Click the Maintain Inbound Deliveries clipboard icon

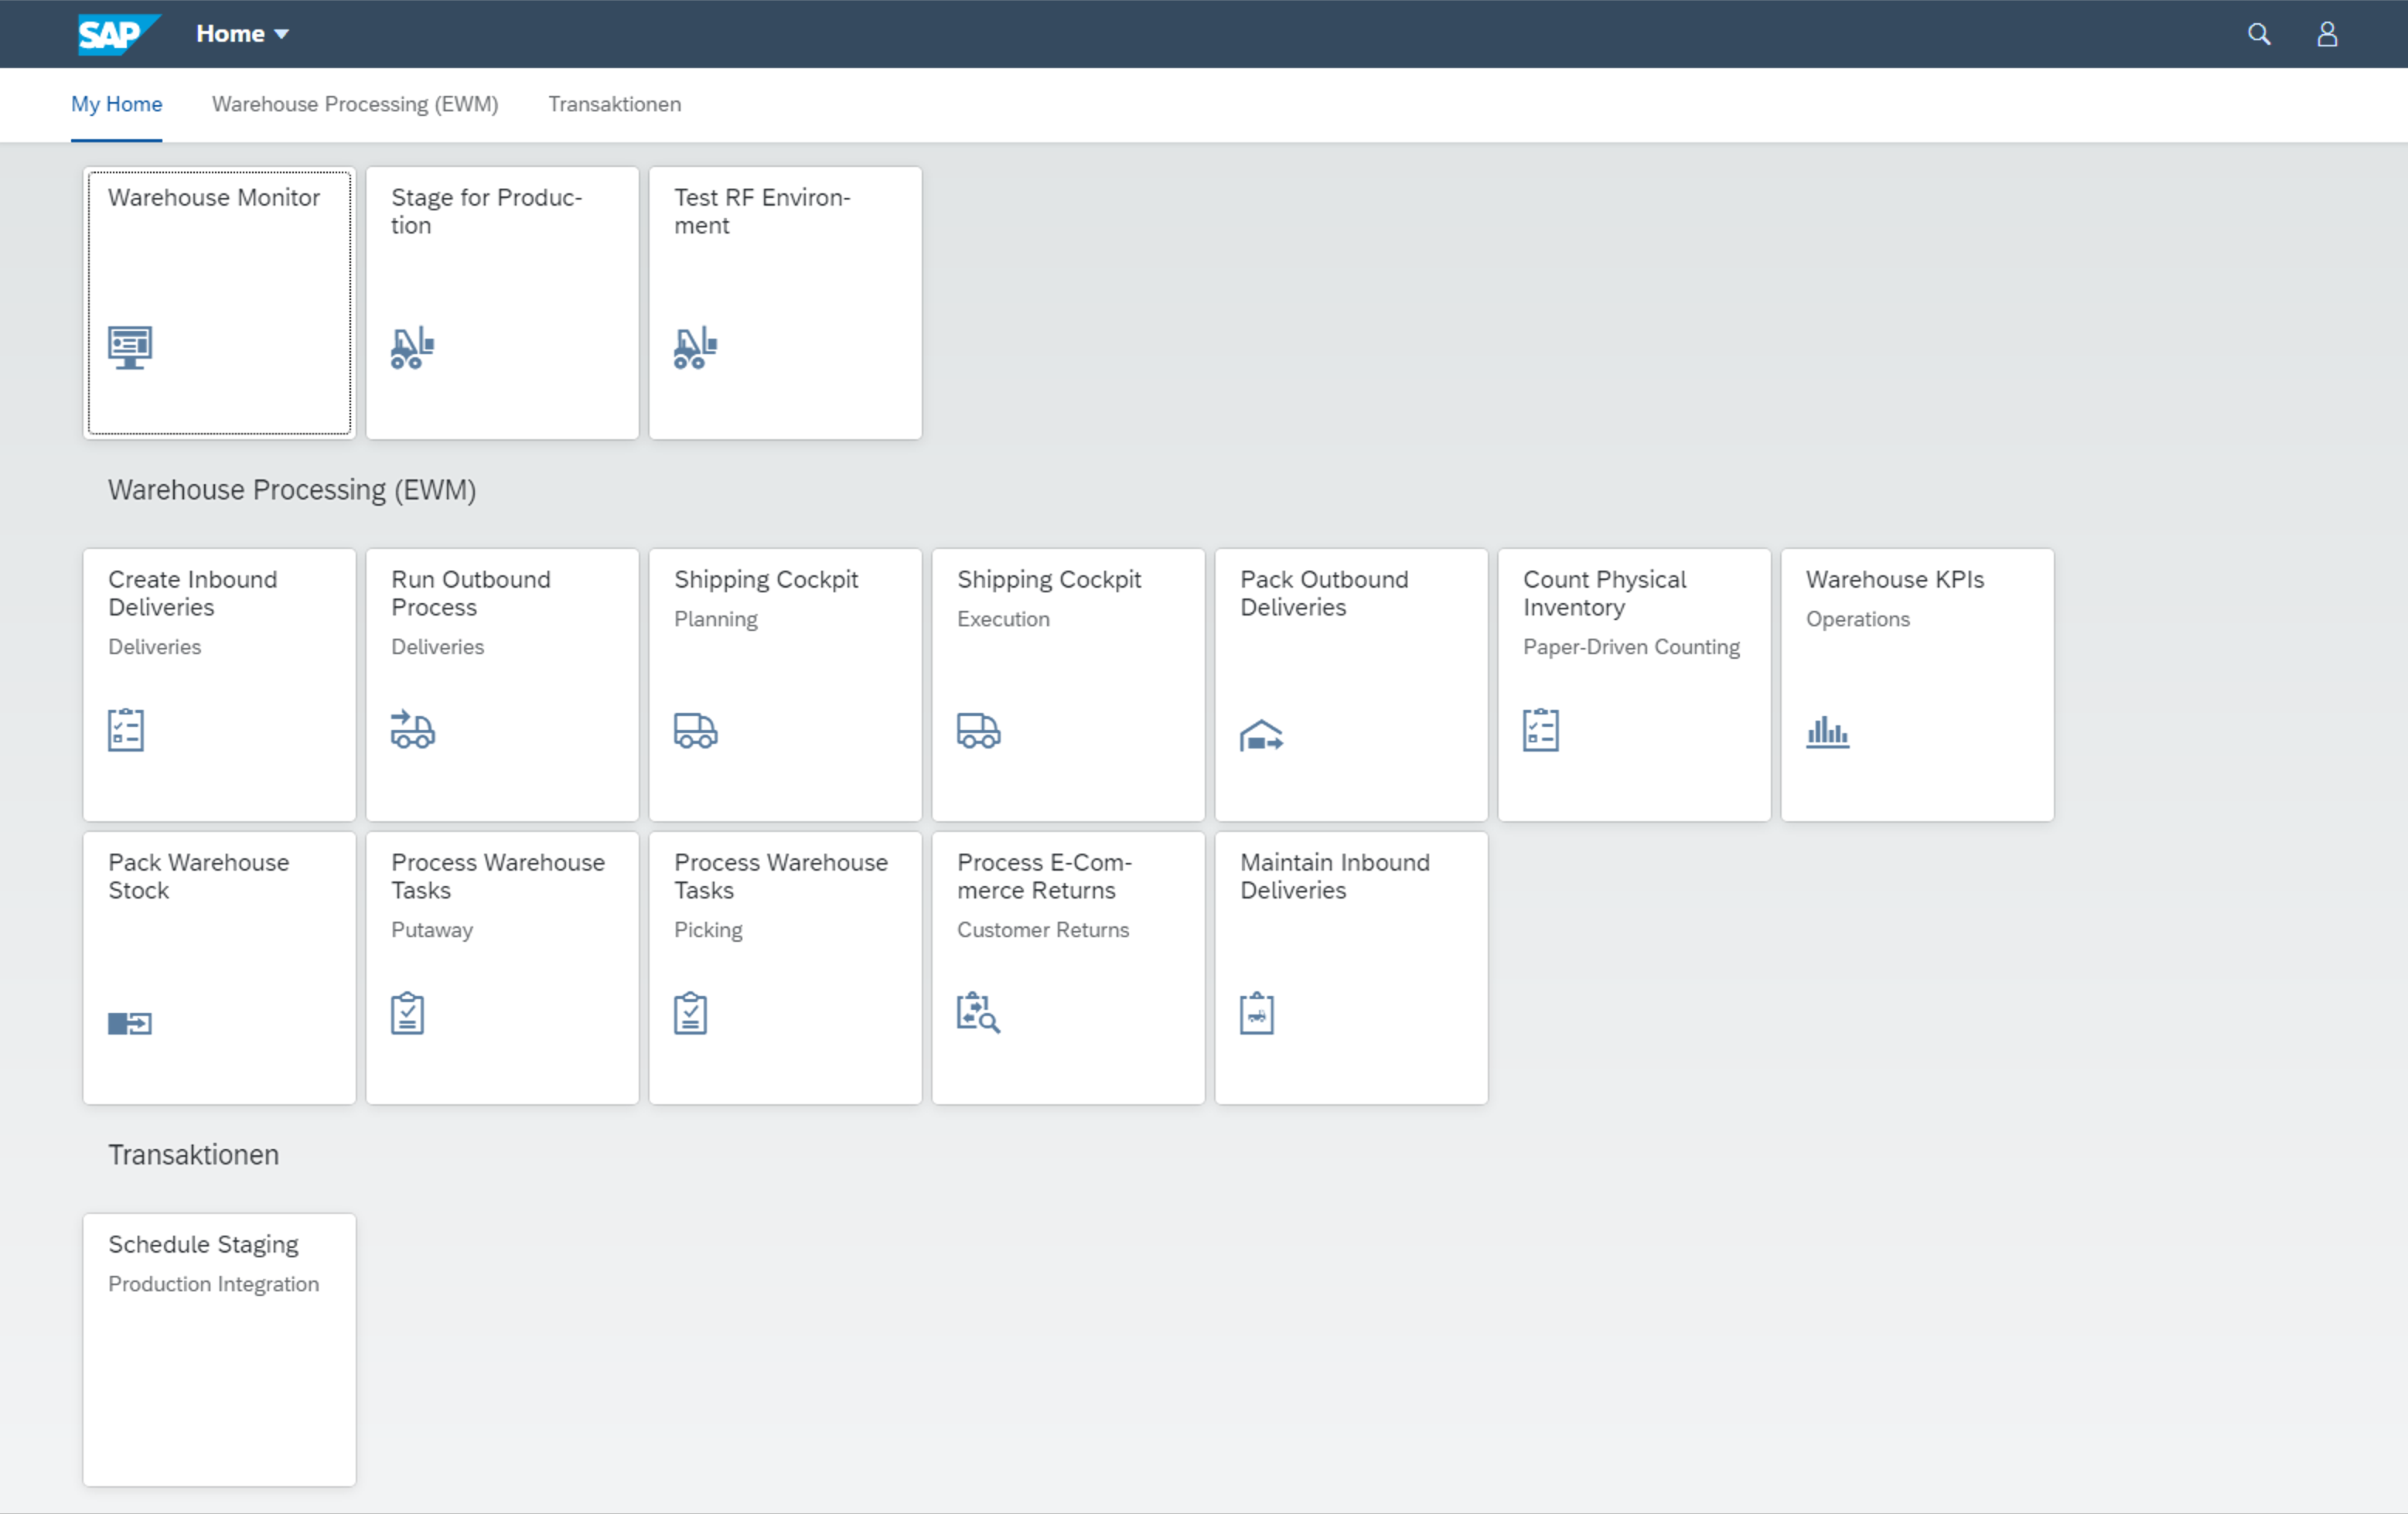[x=1256, y=1013]
